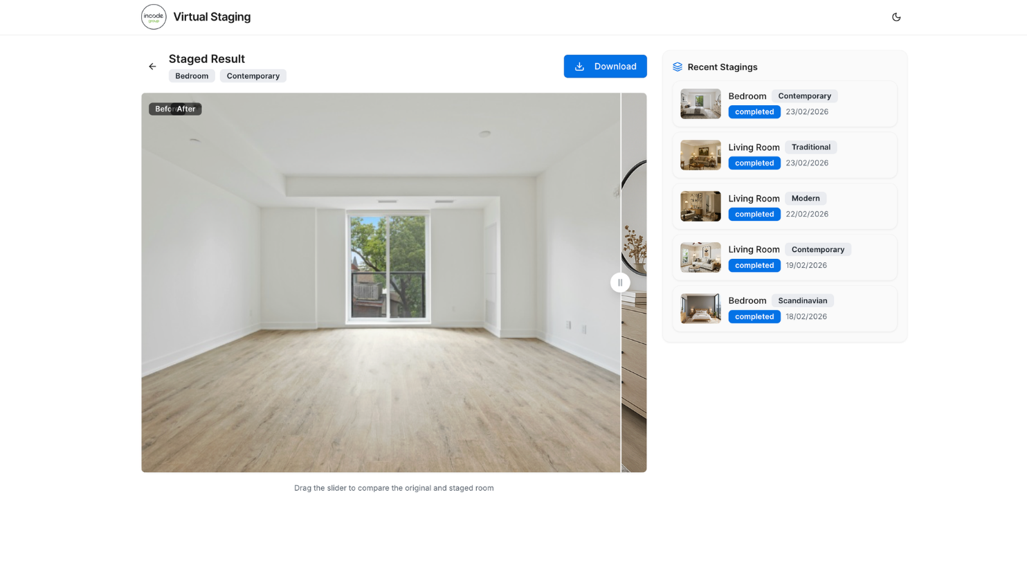
Task: Click the Traditional style badge
Action: coord(811,147)
